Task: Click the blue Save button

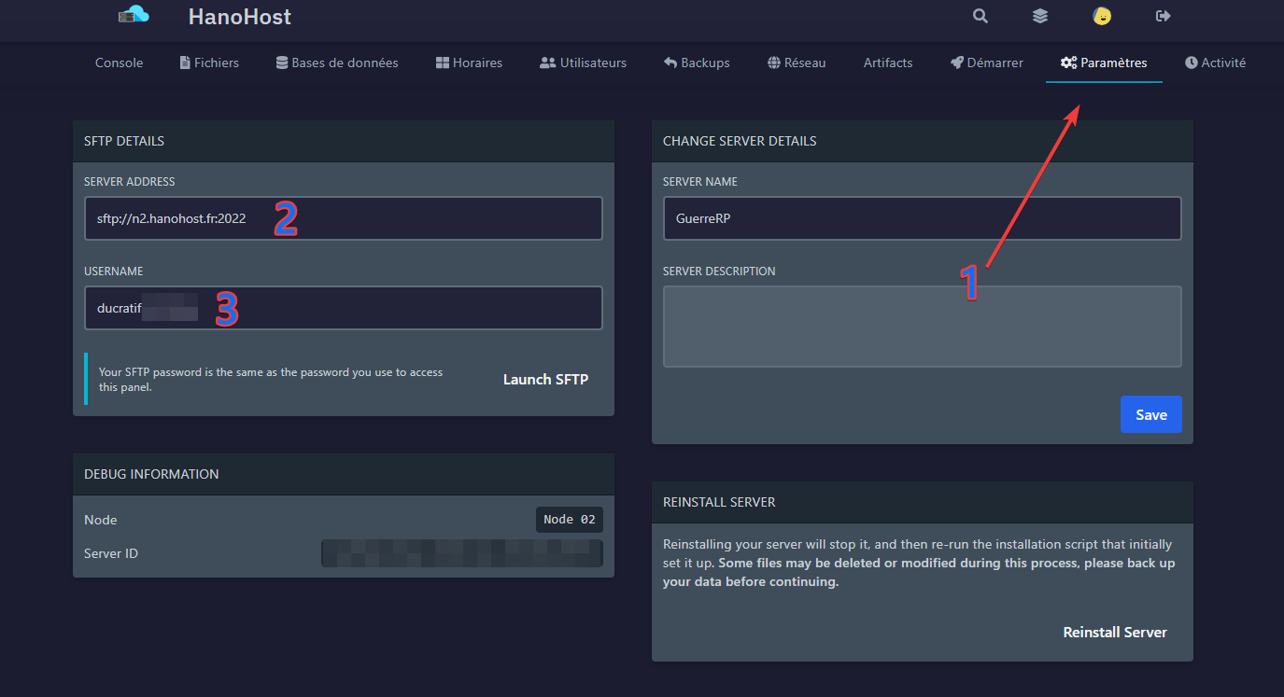Action: click(1150, 414)
